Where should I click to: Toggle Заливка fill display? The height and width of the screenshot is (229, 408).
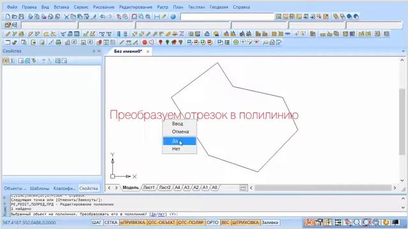click(x=270, y=223)
